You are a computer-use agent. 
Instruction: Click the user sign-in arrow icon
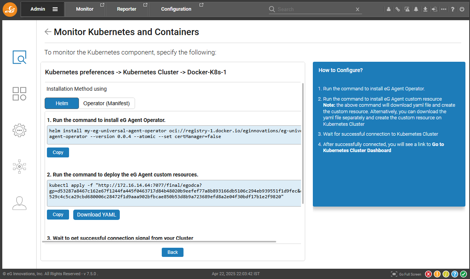[x=434, y=10]
